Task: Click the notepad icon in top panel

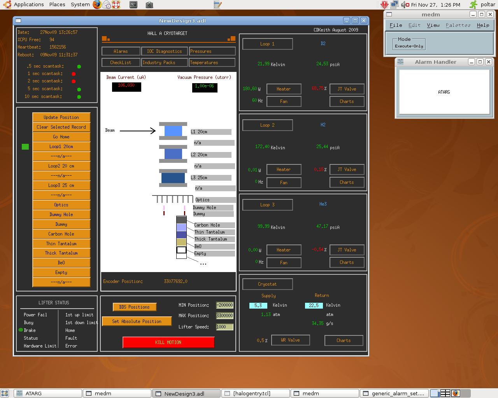Action: point(217,5)
